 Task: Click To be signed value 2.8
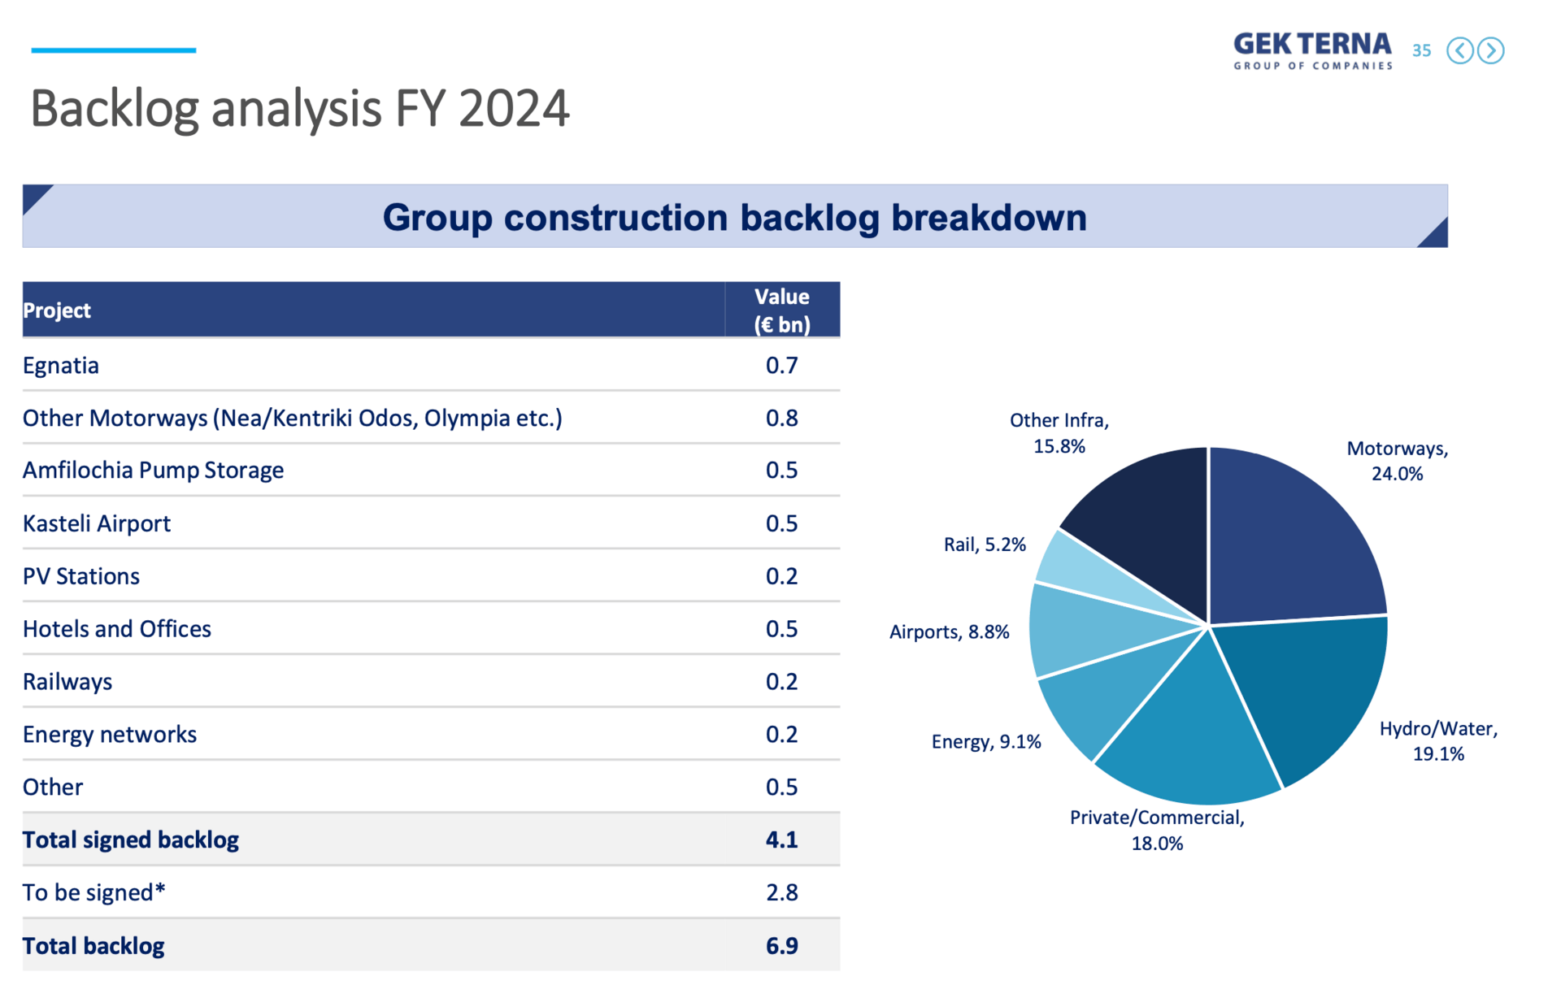[x=781, y=892]
